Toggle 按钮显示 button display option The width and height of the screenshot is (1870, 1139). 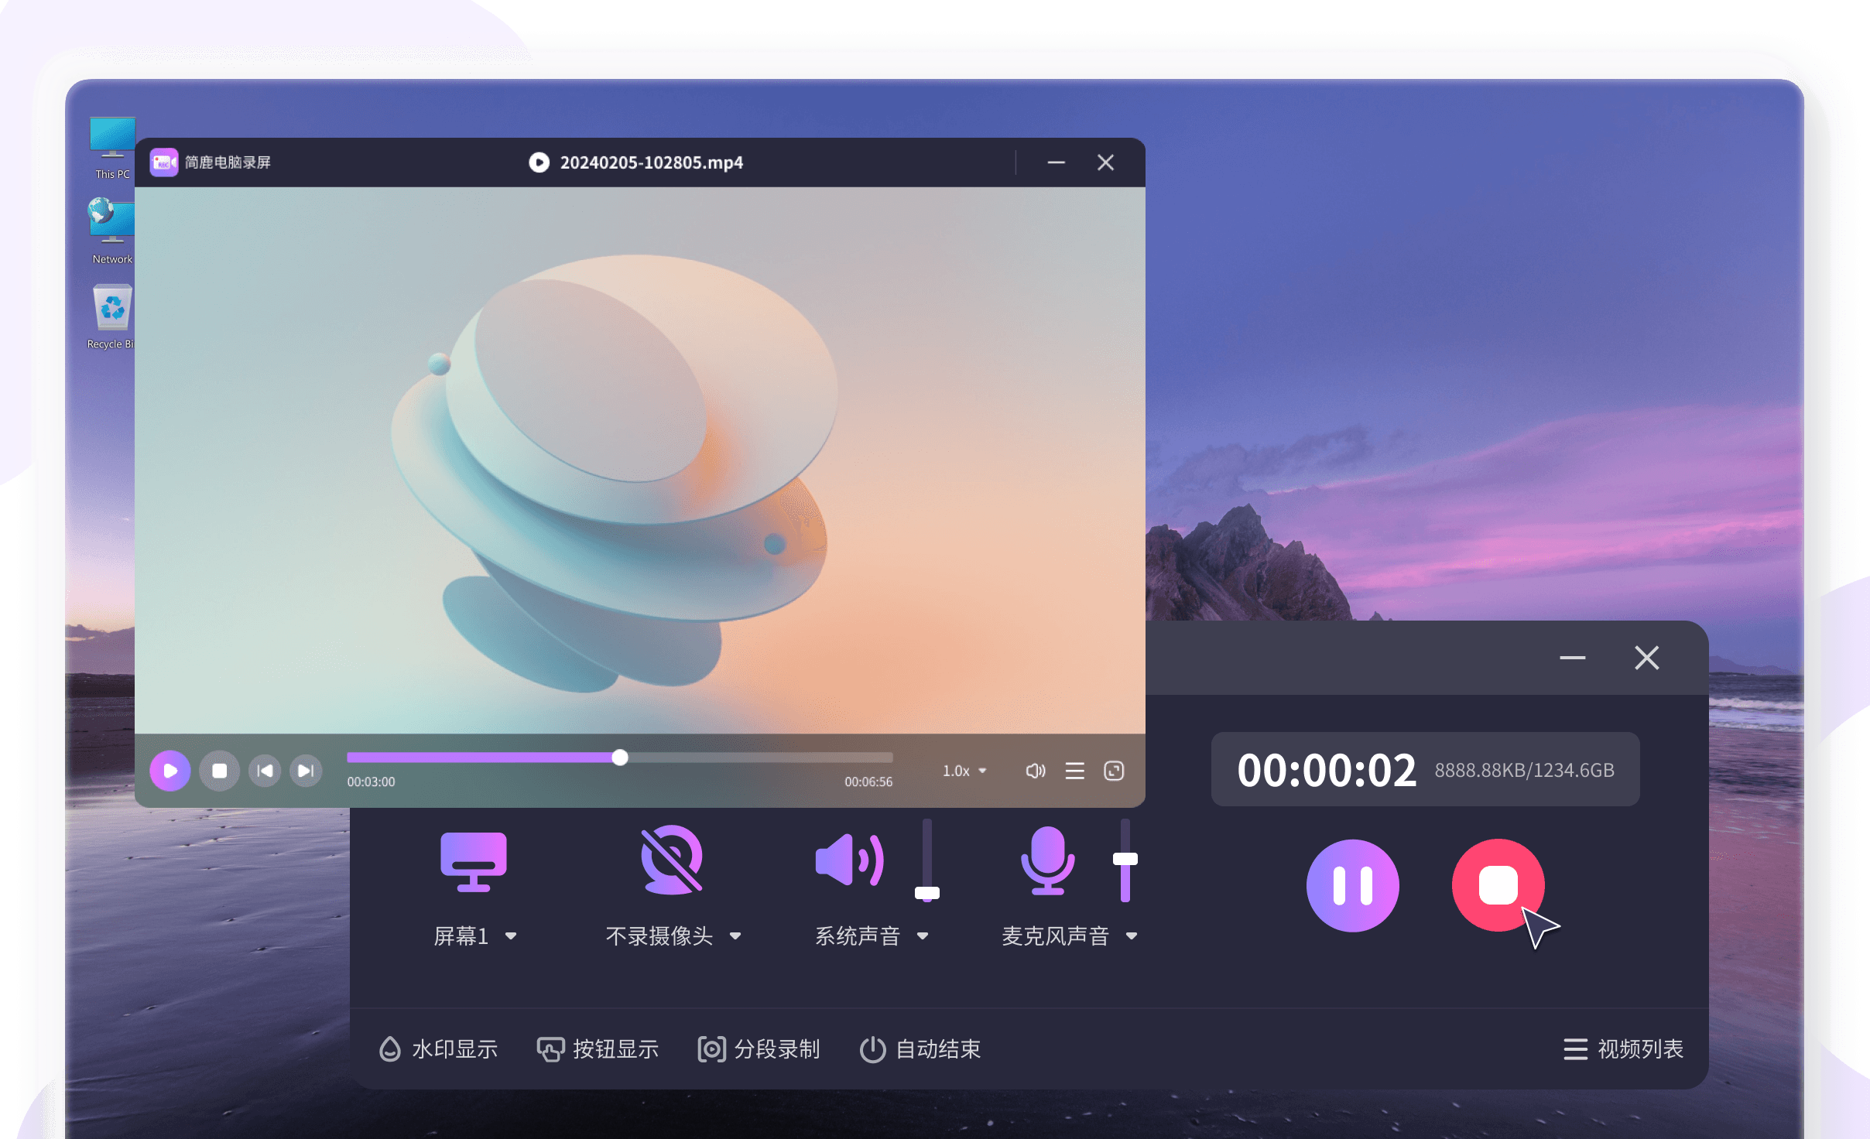(598, 1049)
